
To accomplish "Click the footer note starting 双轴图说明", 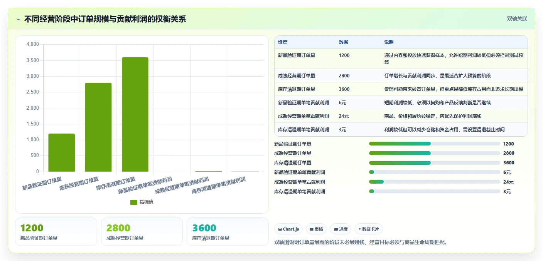I will [361, 243].
